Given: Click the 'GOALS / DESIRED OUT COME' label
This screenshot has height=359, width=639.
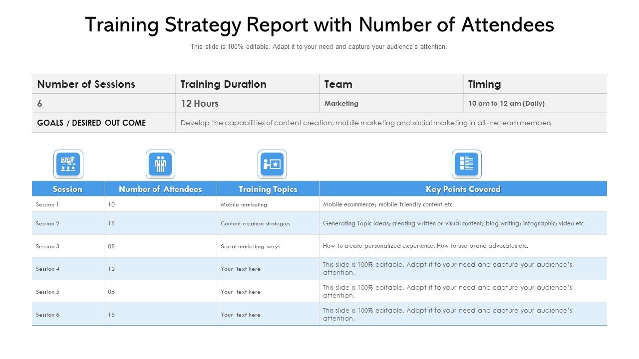Looking at the screenshot, I should click(x=91, y=123).
